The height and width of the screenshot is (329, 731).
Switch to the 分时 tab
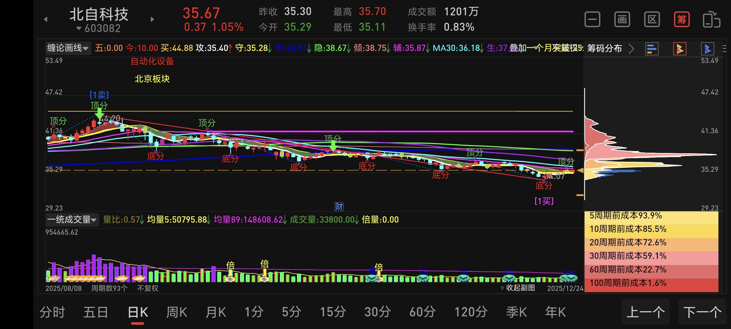click(x=52, y=312)
